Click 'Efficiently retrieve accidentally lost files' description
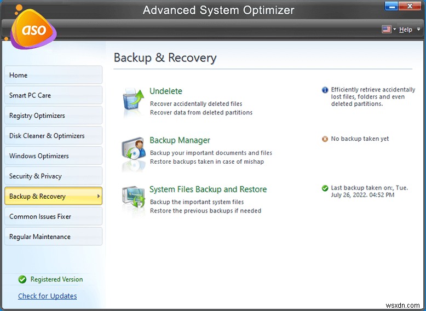 click(x=373, y=97)
